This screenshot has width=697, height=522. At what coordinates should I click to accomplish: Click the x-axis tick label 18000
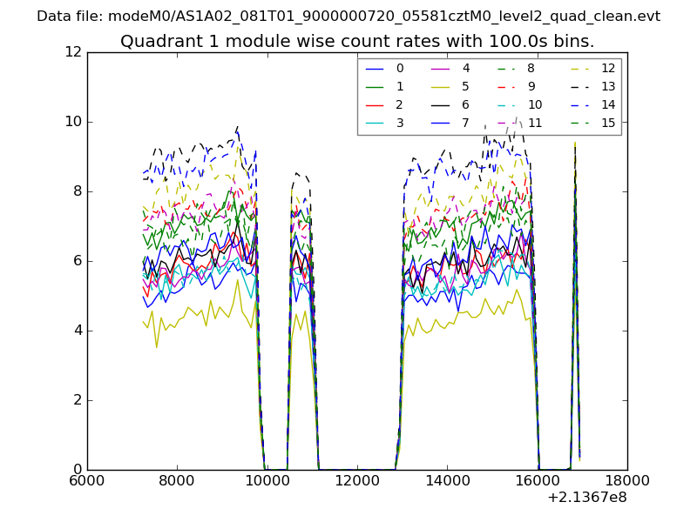(627, 479)
